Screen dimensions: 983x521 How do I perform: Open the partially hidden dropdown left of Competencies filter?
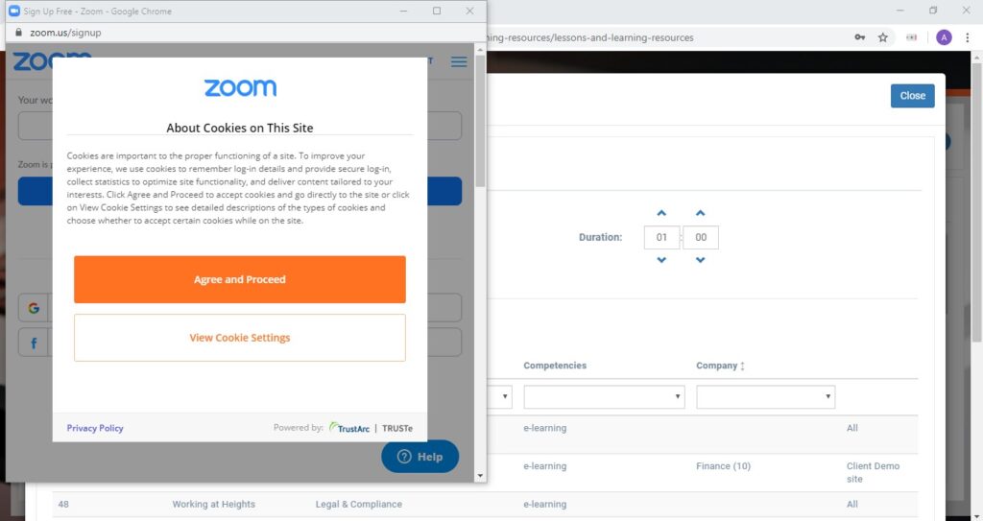pos(500,397)
